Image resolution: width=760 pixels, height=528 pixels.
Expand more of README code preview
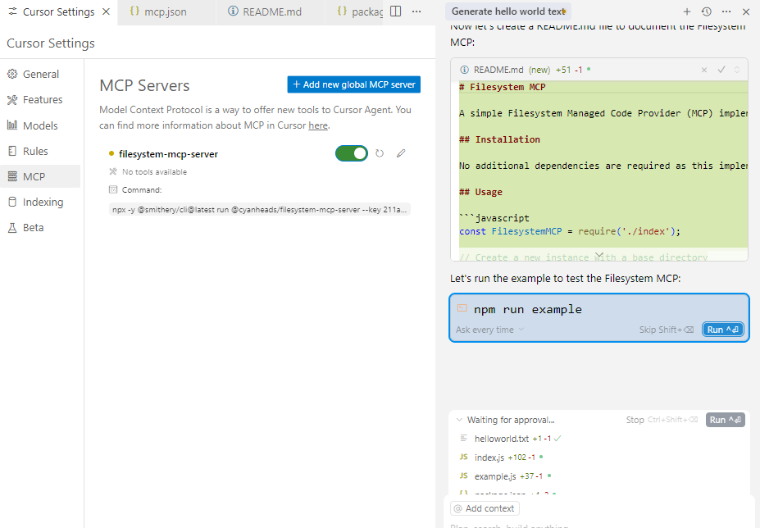(x=599, y=255)
